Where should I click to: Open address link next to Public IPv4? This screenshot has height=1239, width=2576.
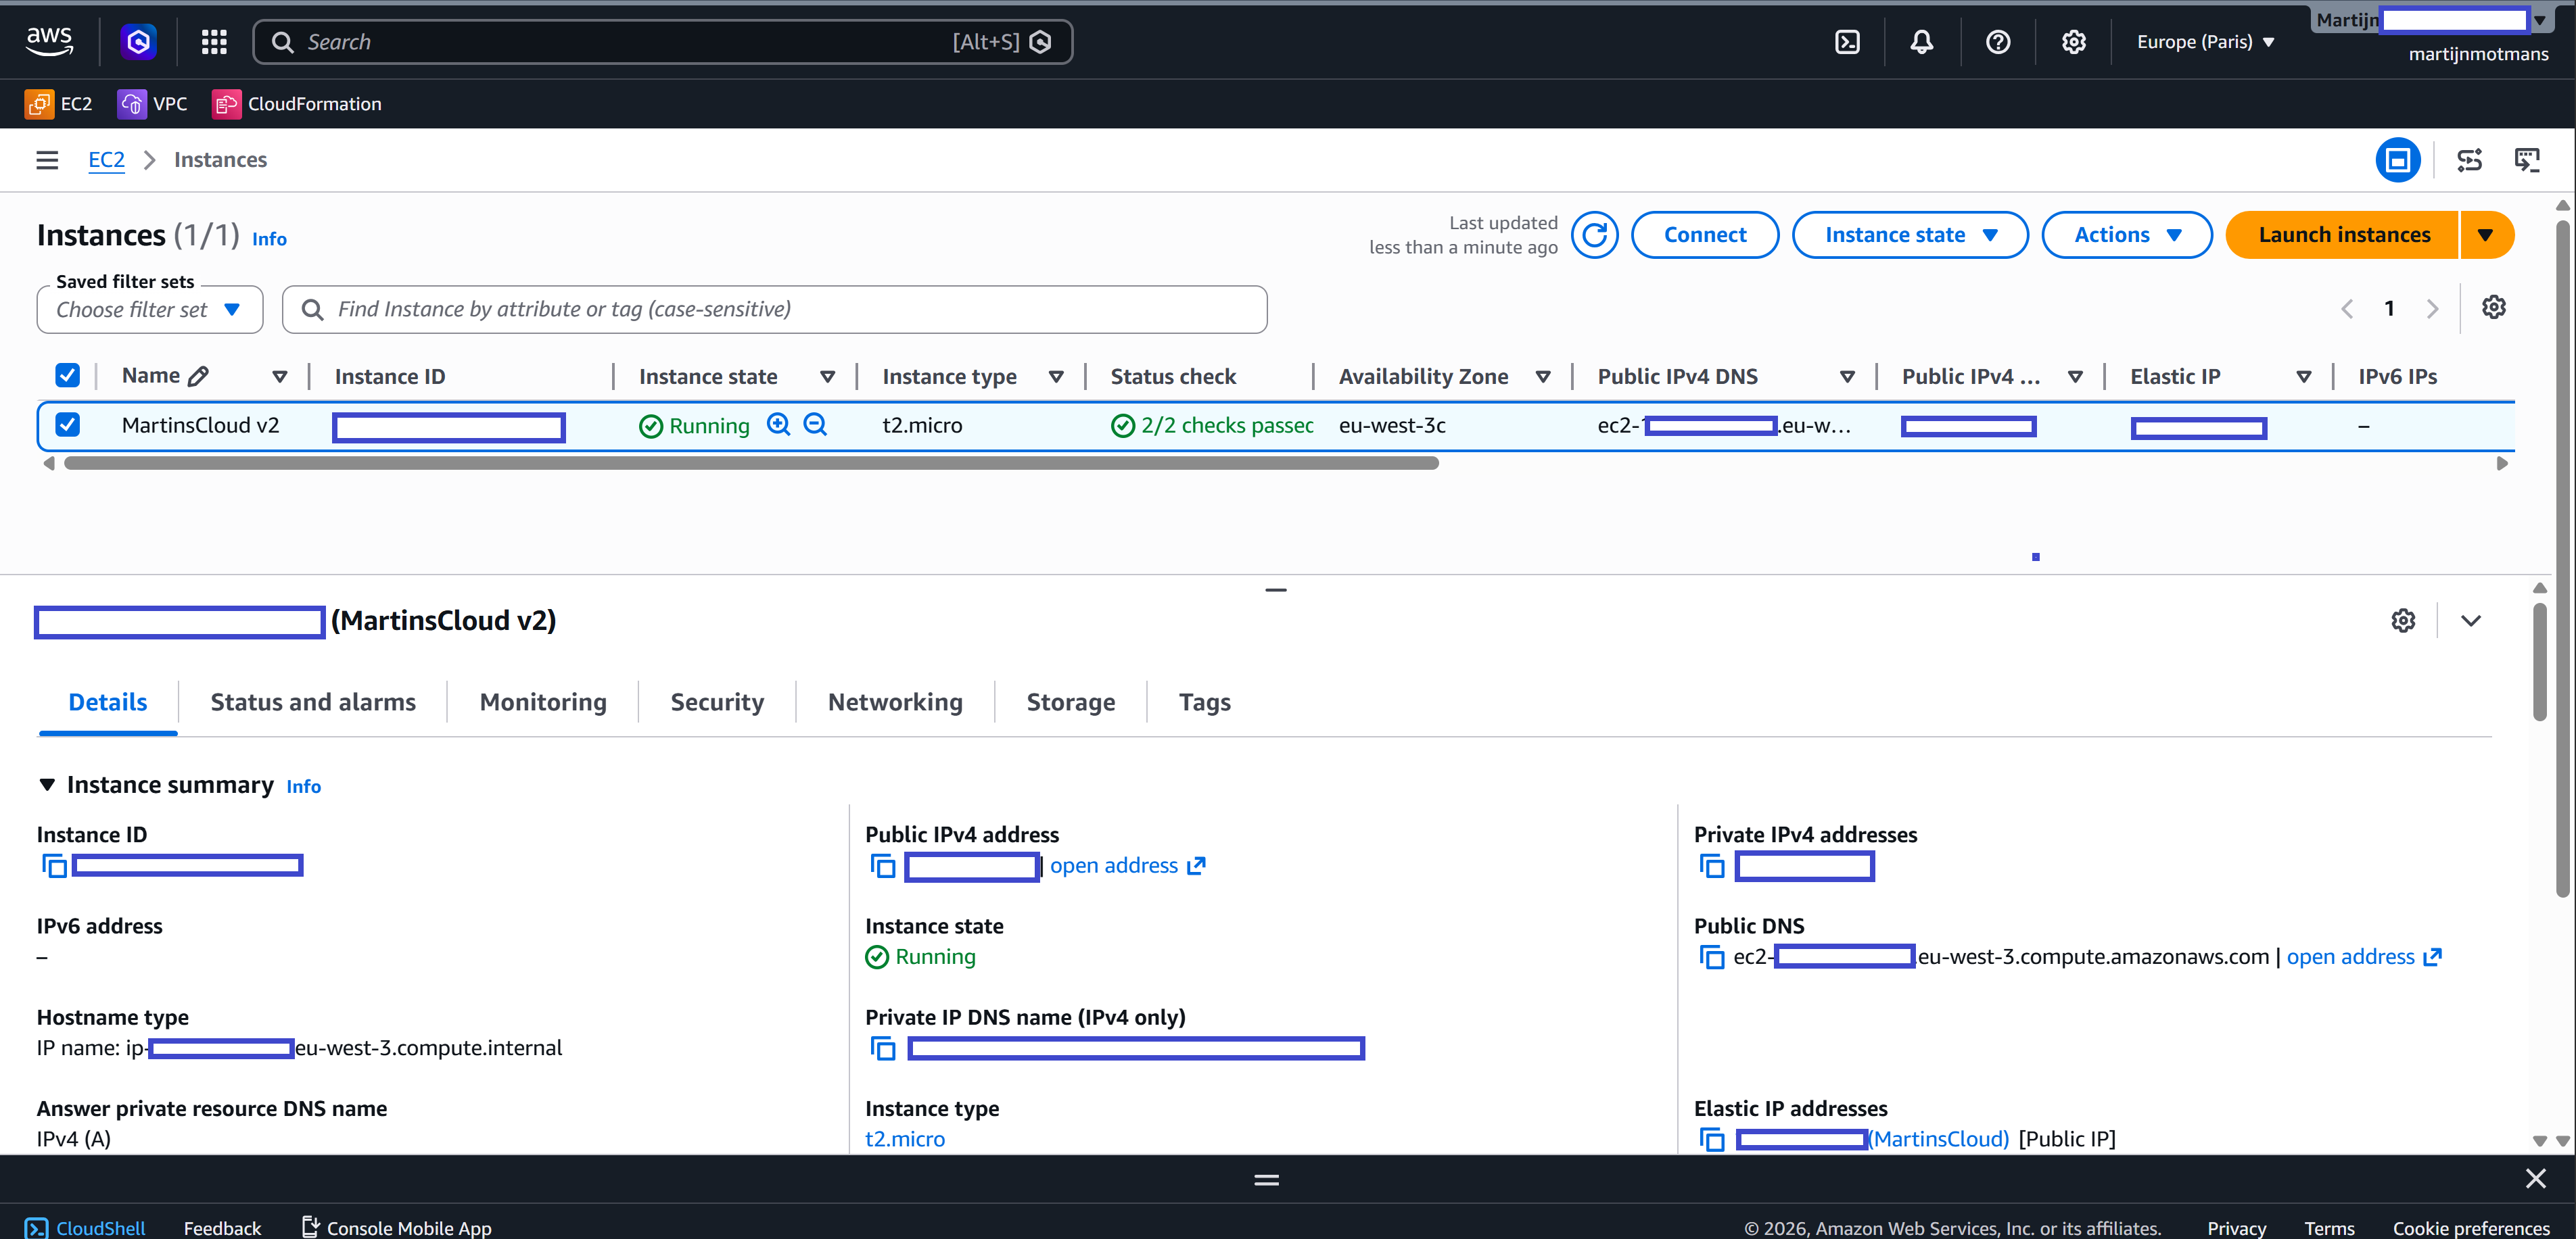[1127, 865]
